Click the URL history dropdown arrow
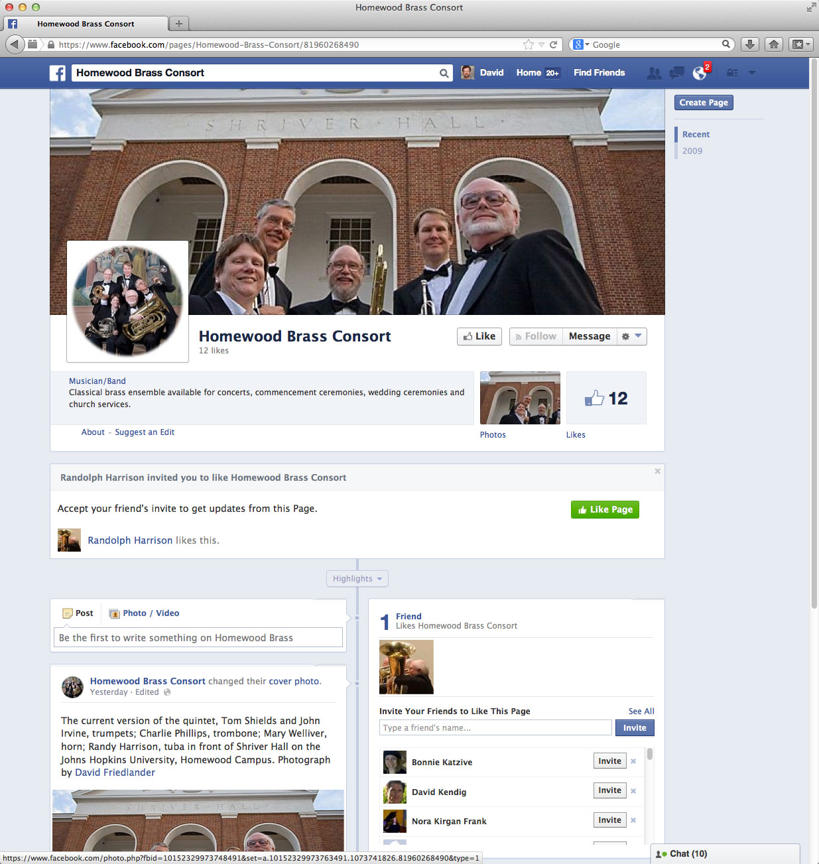Viewport: 819px width, 864px height. coord(541,44)
